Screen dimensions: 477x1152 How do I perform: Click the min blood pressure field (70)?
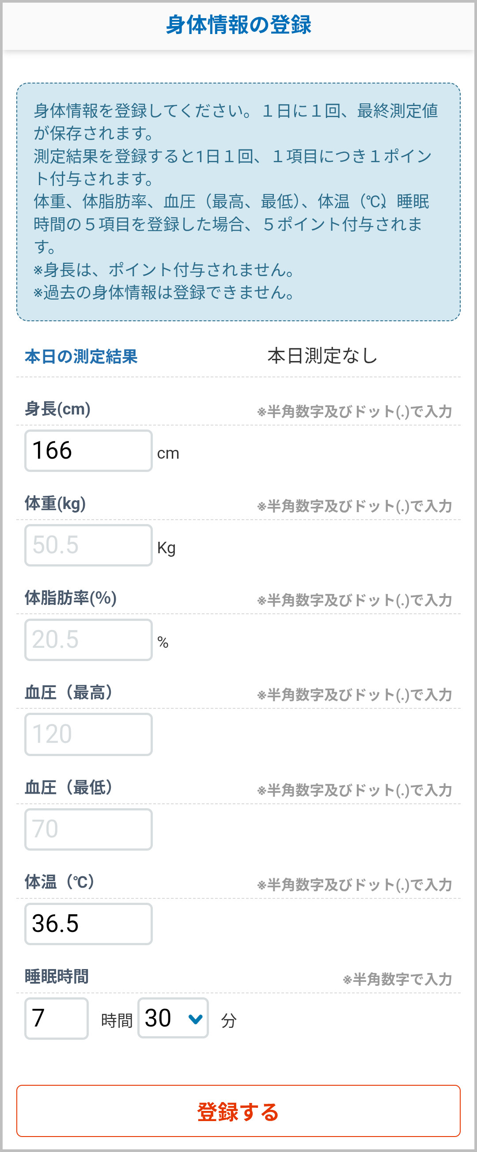click(88, 829)
